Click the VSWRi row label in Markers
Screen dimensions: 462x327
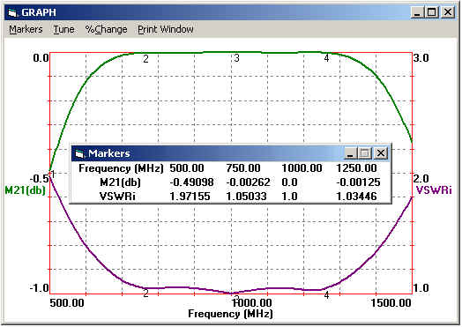pos(117,197)
